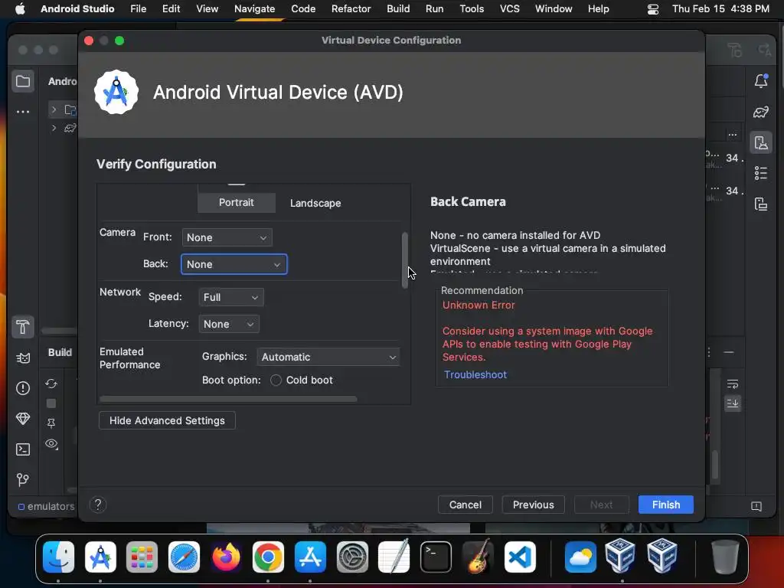
Task: Open the Graphics Automatic dropdown
Action: point(328,357)
